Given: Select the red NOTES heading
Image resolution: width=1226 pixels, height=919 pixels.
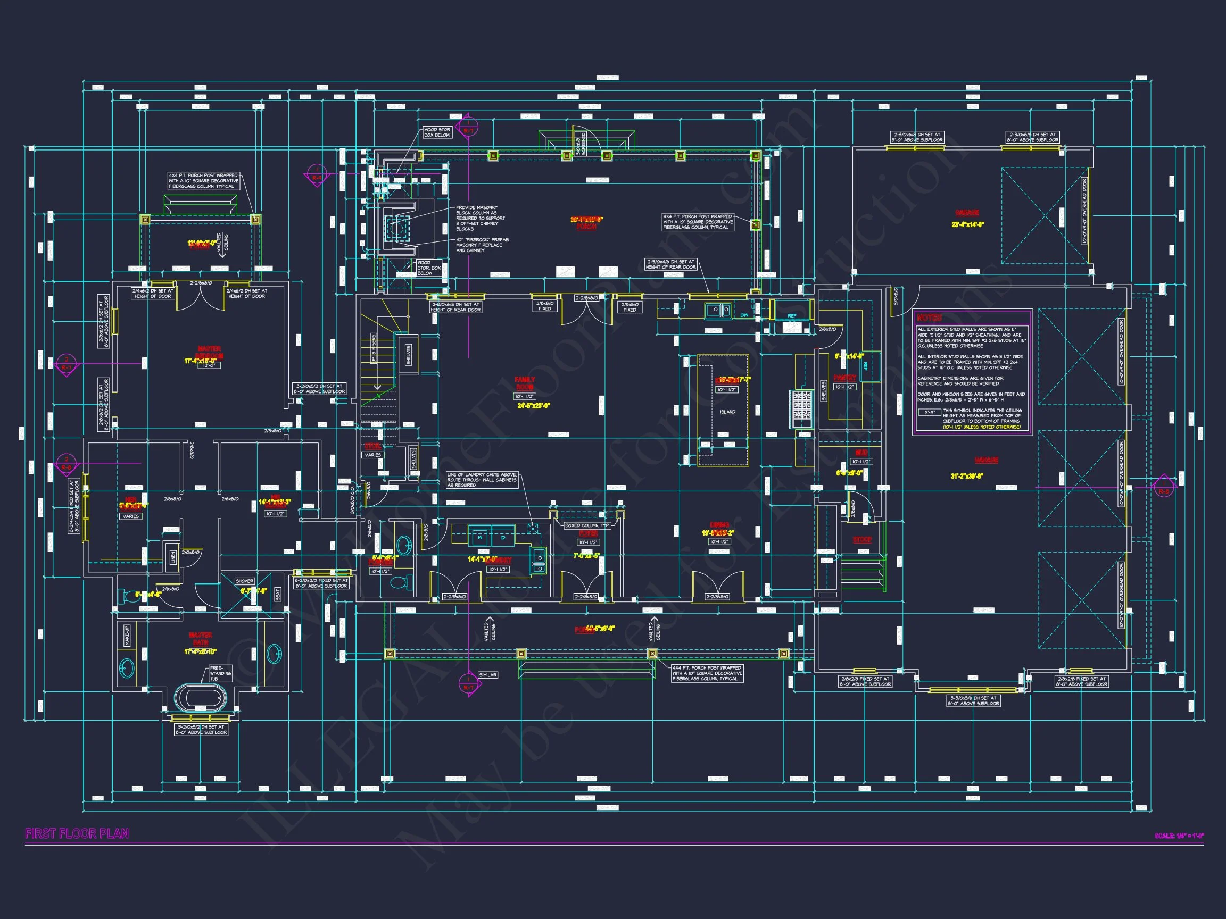Looking at the screenshot, I should click(x=929, y=318).
